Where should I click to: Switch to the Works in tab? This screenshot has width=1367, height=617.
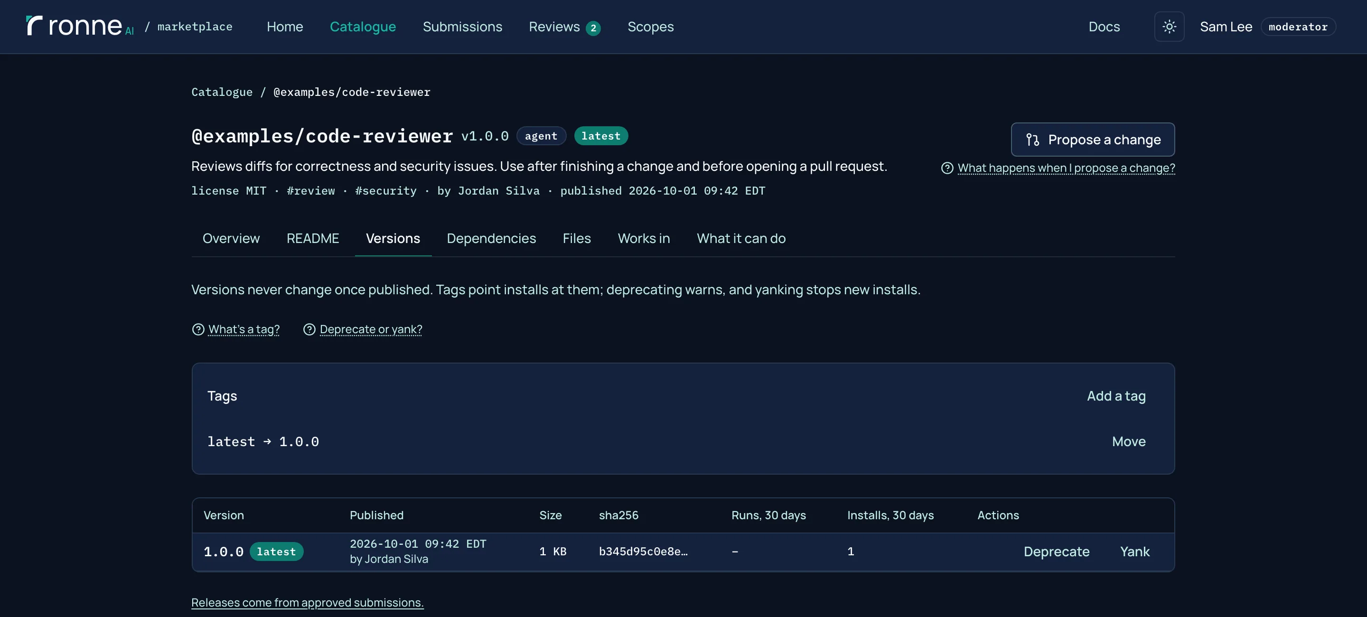click(x=644, y=238)
